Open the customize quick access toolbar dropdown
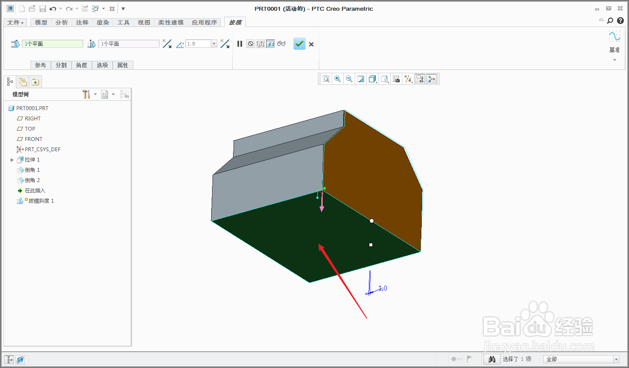Viewport: 629px width, 368px height. pyautogui.click(x=123, y=9)
